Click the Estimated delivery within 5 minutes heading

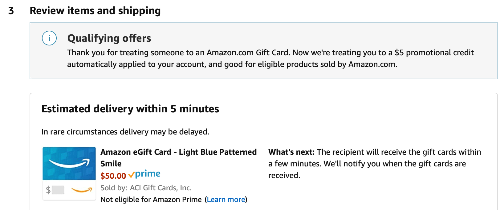130,109
